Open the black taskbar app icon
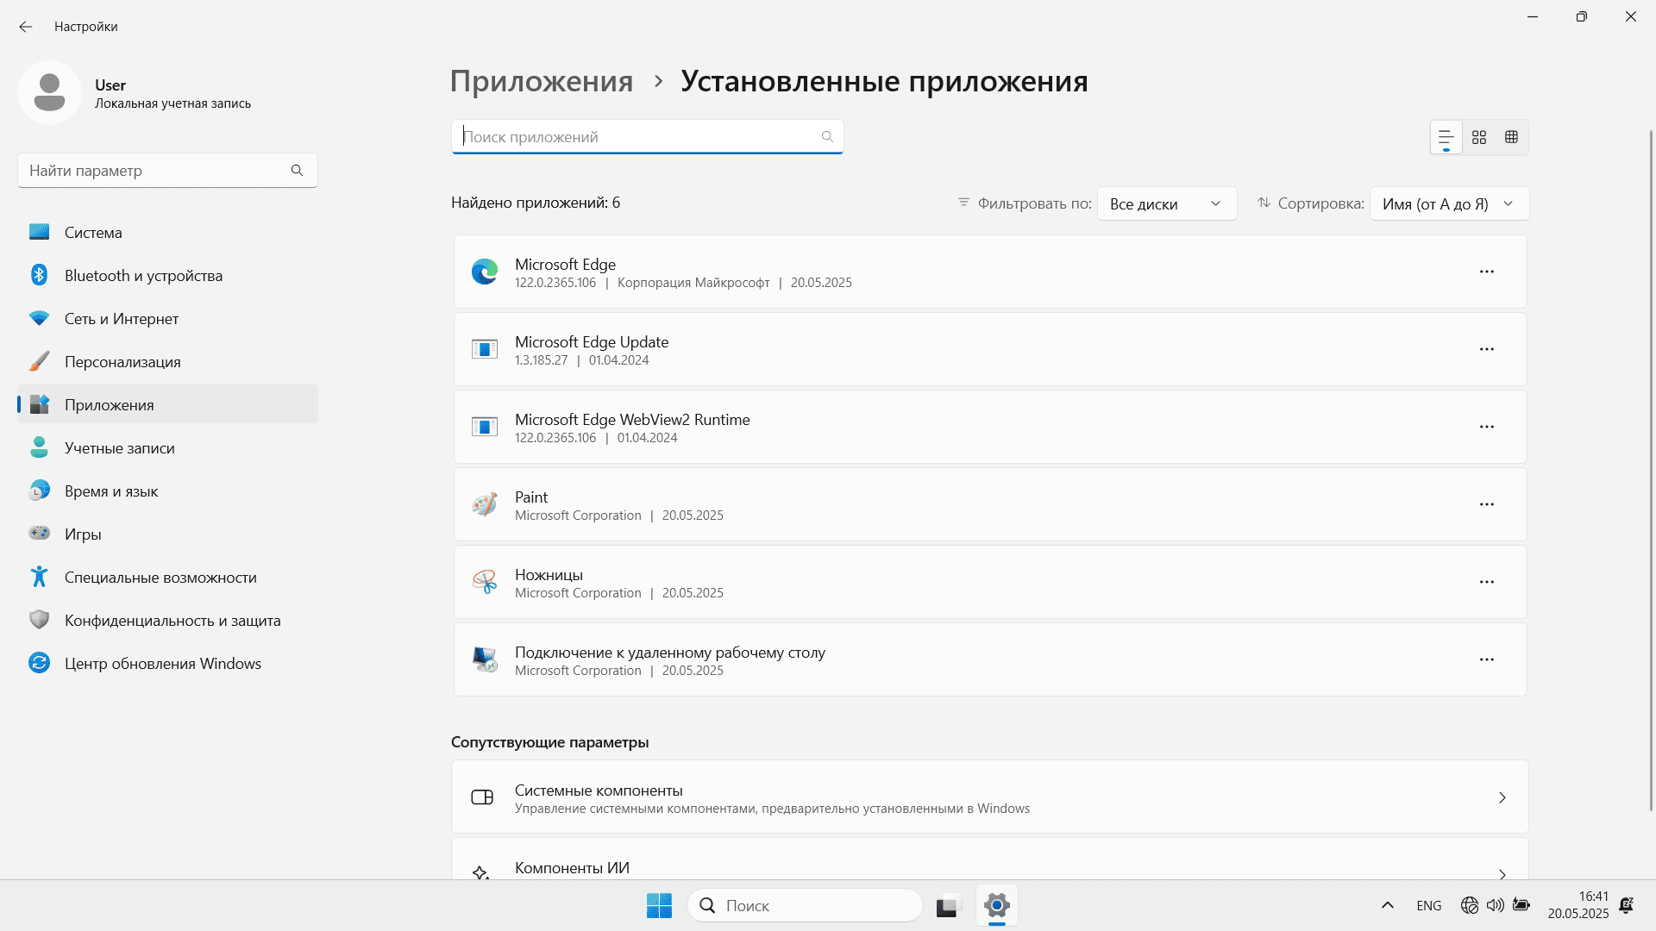Viewport: 1656px width, 931px height. [947, 905]
